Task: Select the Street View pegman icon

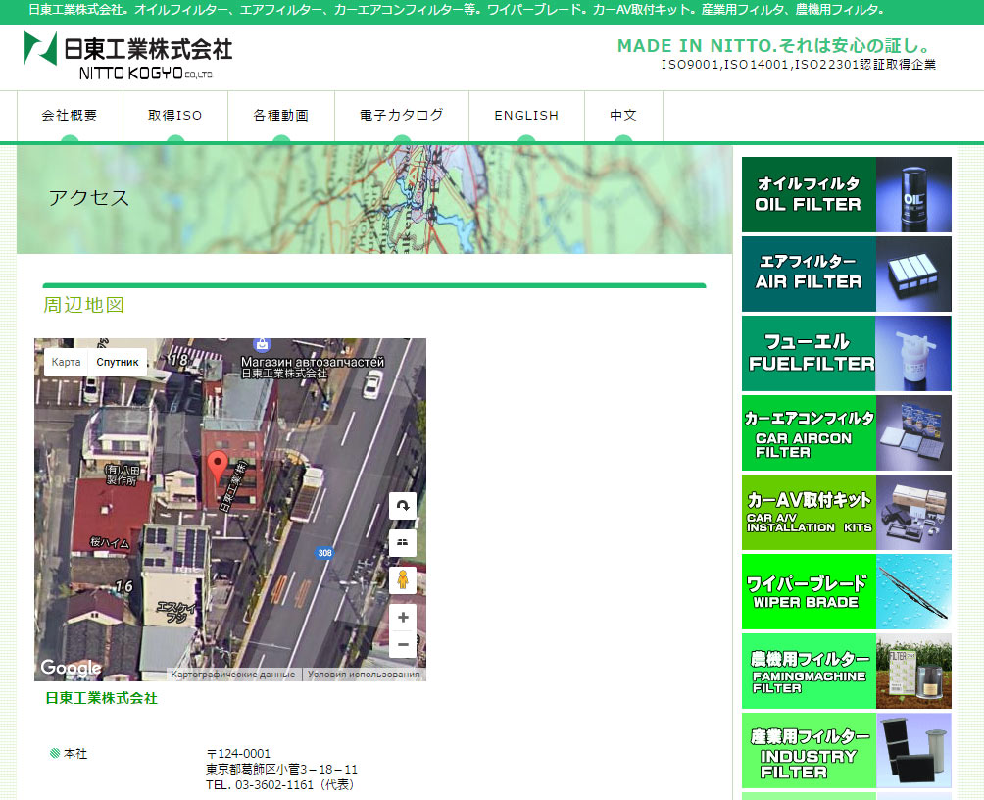Action: pyautogui.click(x=403, y=579)
